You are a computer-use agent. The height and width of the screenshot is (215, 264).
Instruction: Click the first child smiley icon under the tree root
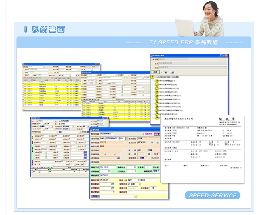point(157,81)
